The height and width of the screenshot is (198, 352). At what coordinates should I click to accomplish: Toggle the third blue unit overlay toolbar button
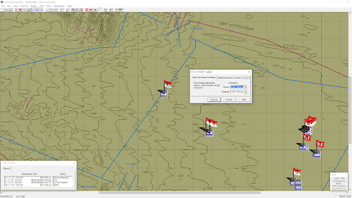pos(42,10)
